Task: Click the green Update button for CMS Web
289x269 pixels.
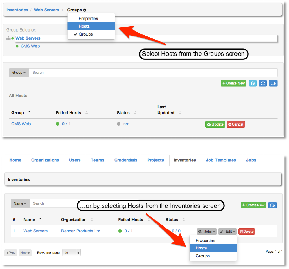Action: [215, 125]
